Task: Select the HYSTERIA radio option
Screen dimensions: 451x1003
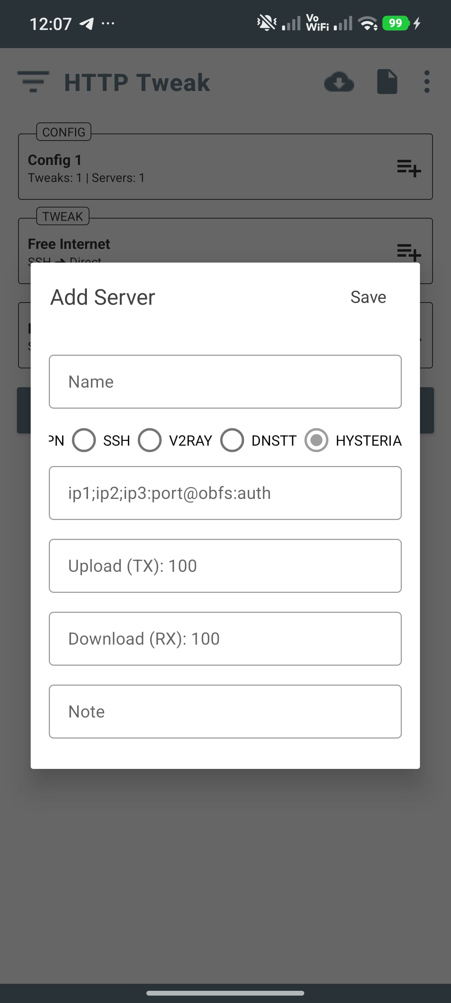Action: point(316,440)
